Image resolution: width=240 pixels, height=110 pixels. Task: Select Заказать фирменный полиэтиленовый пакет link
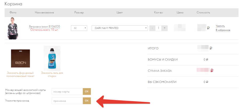(20, 74)
